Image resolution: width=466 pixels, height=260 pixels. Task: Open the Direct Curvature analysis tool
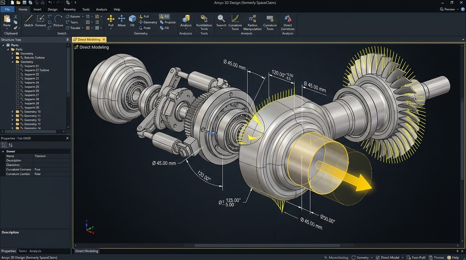(x=288, y=23)
